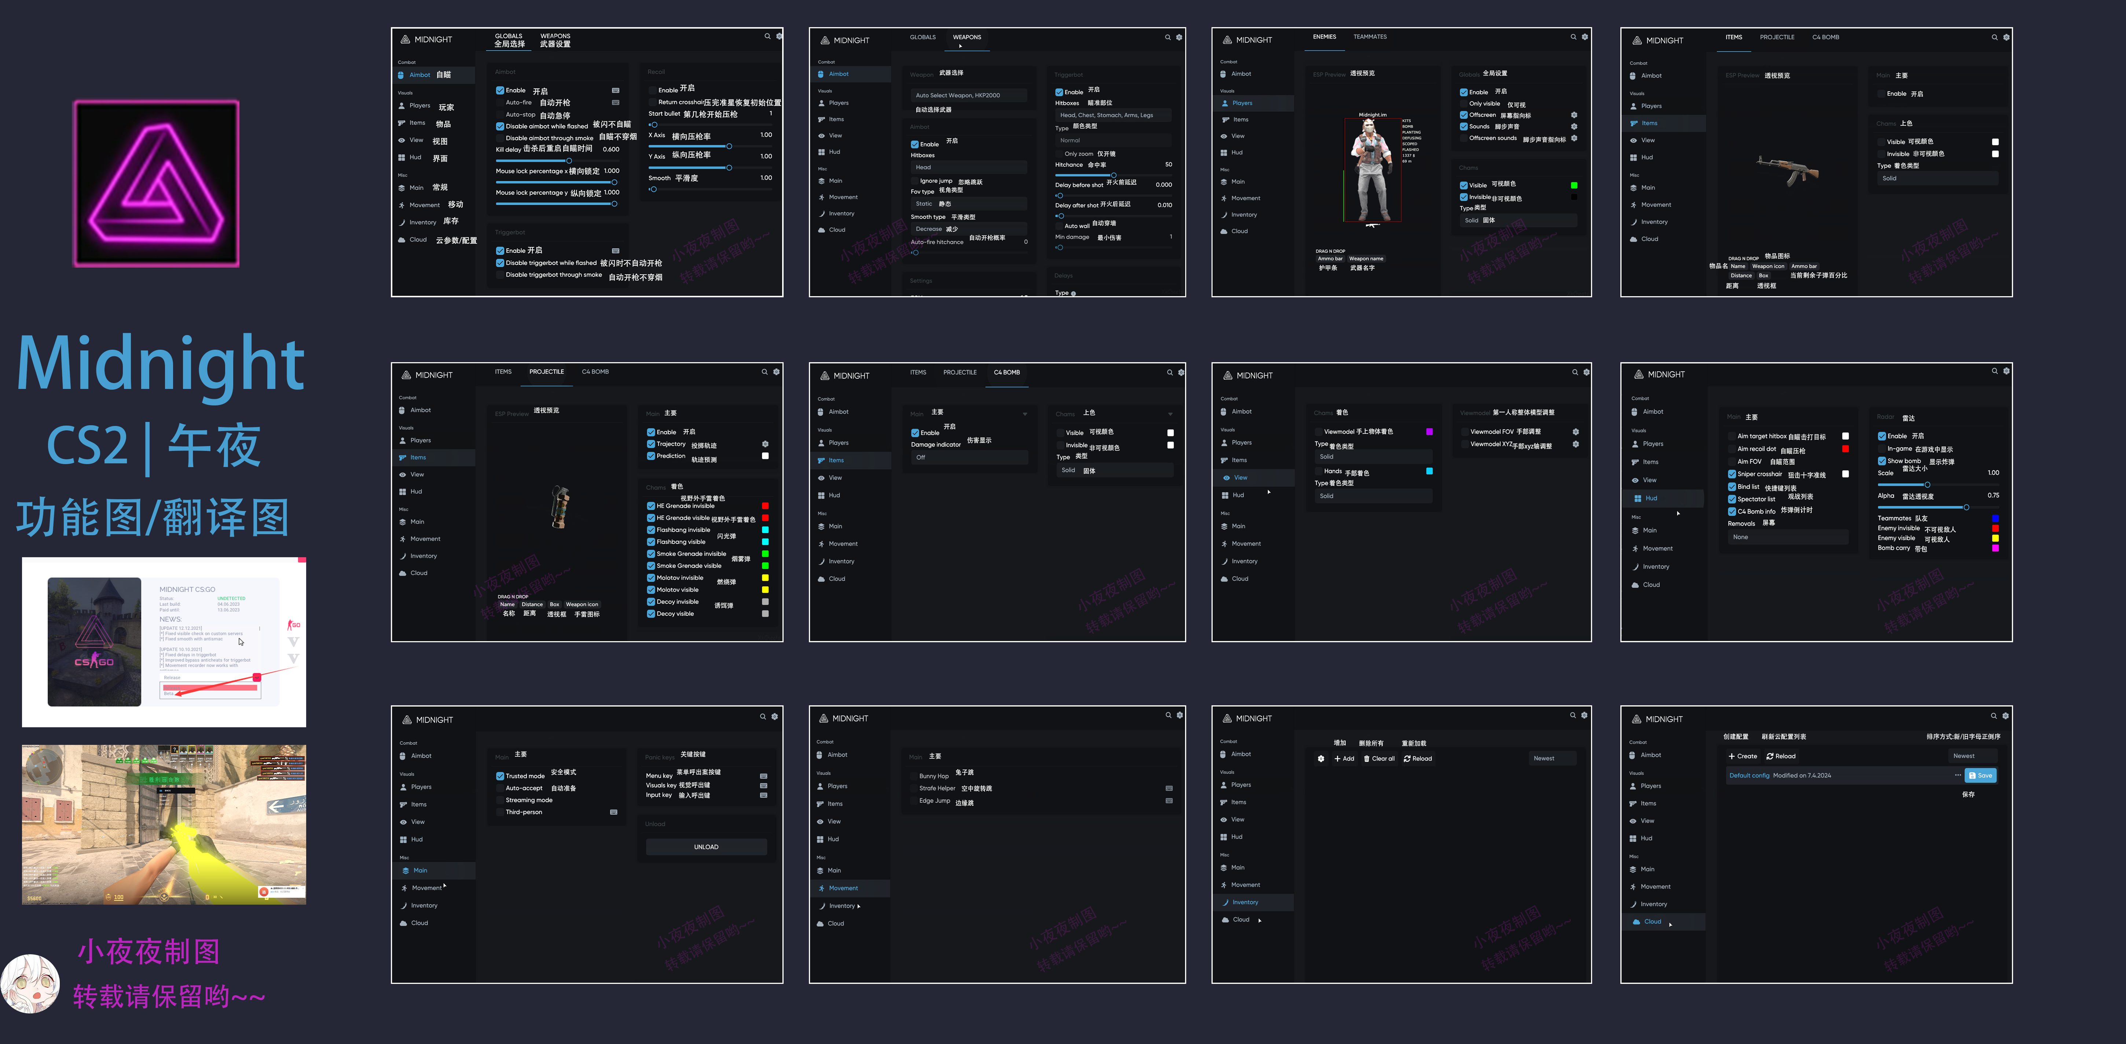The image size is (2126, 1044).
Task: Click the gear icon left of Add button
Action: (x=1320, y=758)
